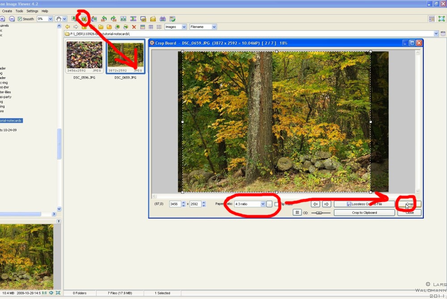Toggle the Smooth checkbox

[20, 19]
